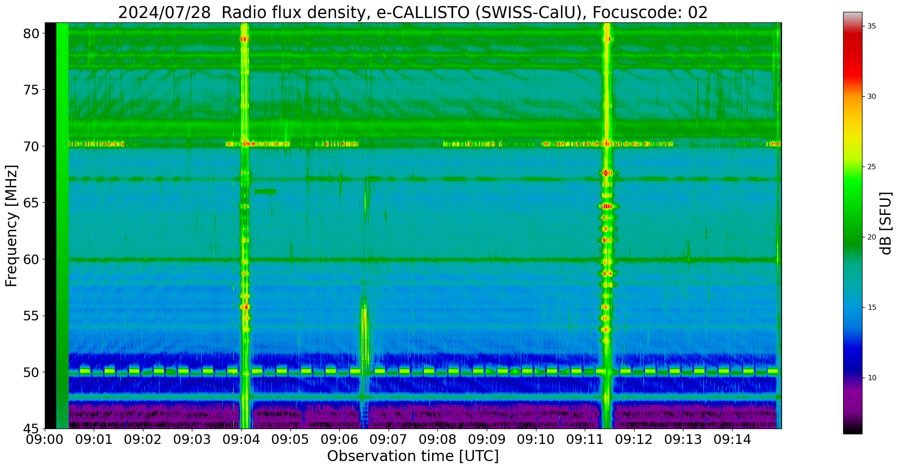Screen dimensions: 899x469
Task: Click the 09:12 time tick label
Action: tap(634, 439)
